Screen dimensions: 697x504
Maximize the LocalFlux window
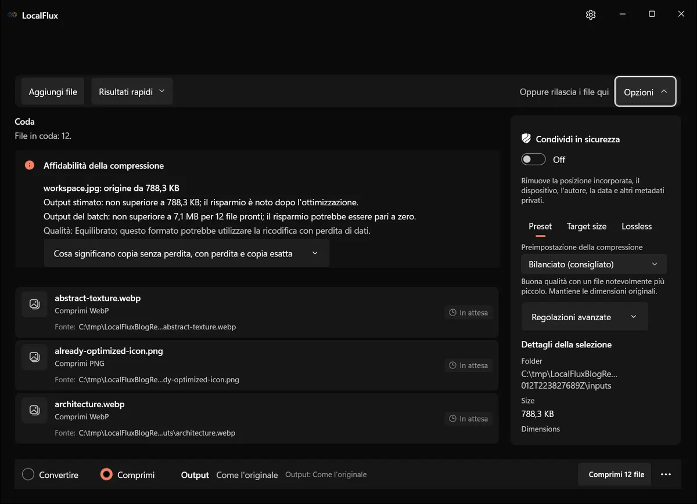[652, 14]
